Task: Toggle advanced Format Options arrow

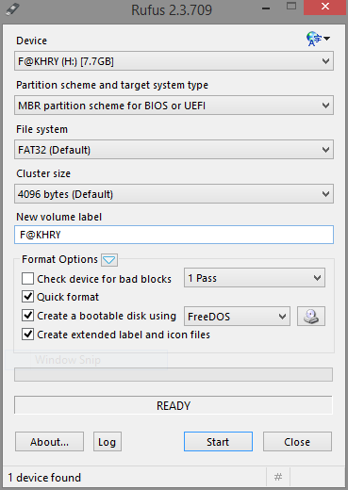Action: coord(109,260)
